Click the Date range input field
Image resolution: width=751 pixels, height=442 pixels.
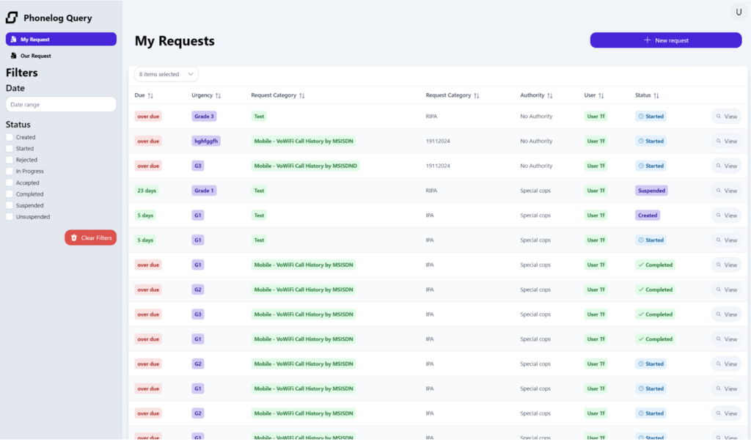[61, 105]
